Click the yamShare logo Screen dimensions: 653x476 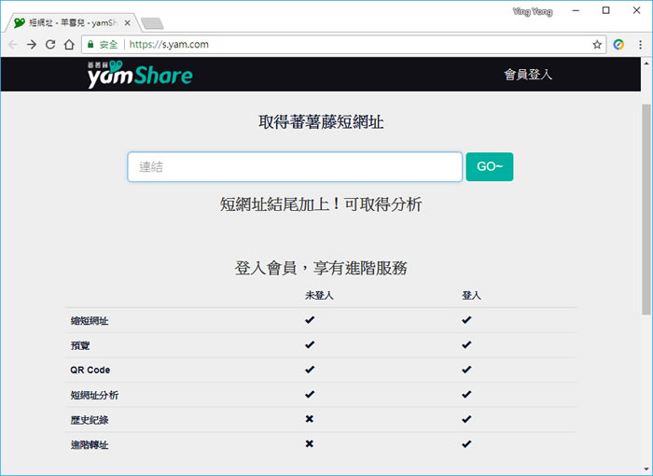139,75
